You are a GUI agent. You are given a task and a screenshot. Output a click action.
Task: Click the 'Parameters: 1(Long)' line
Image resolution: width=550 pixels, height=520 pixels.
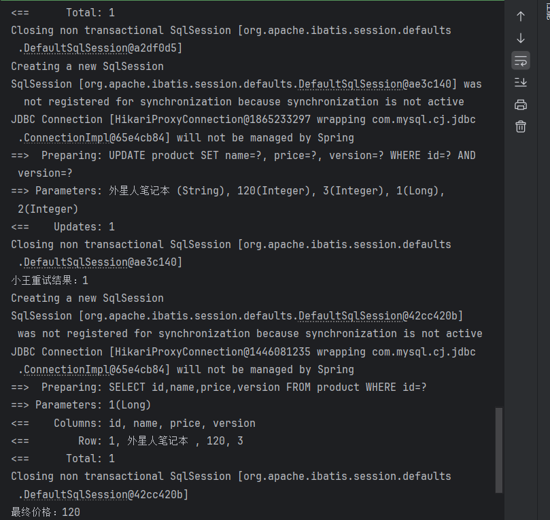point(81,405)
